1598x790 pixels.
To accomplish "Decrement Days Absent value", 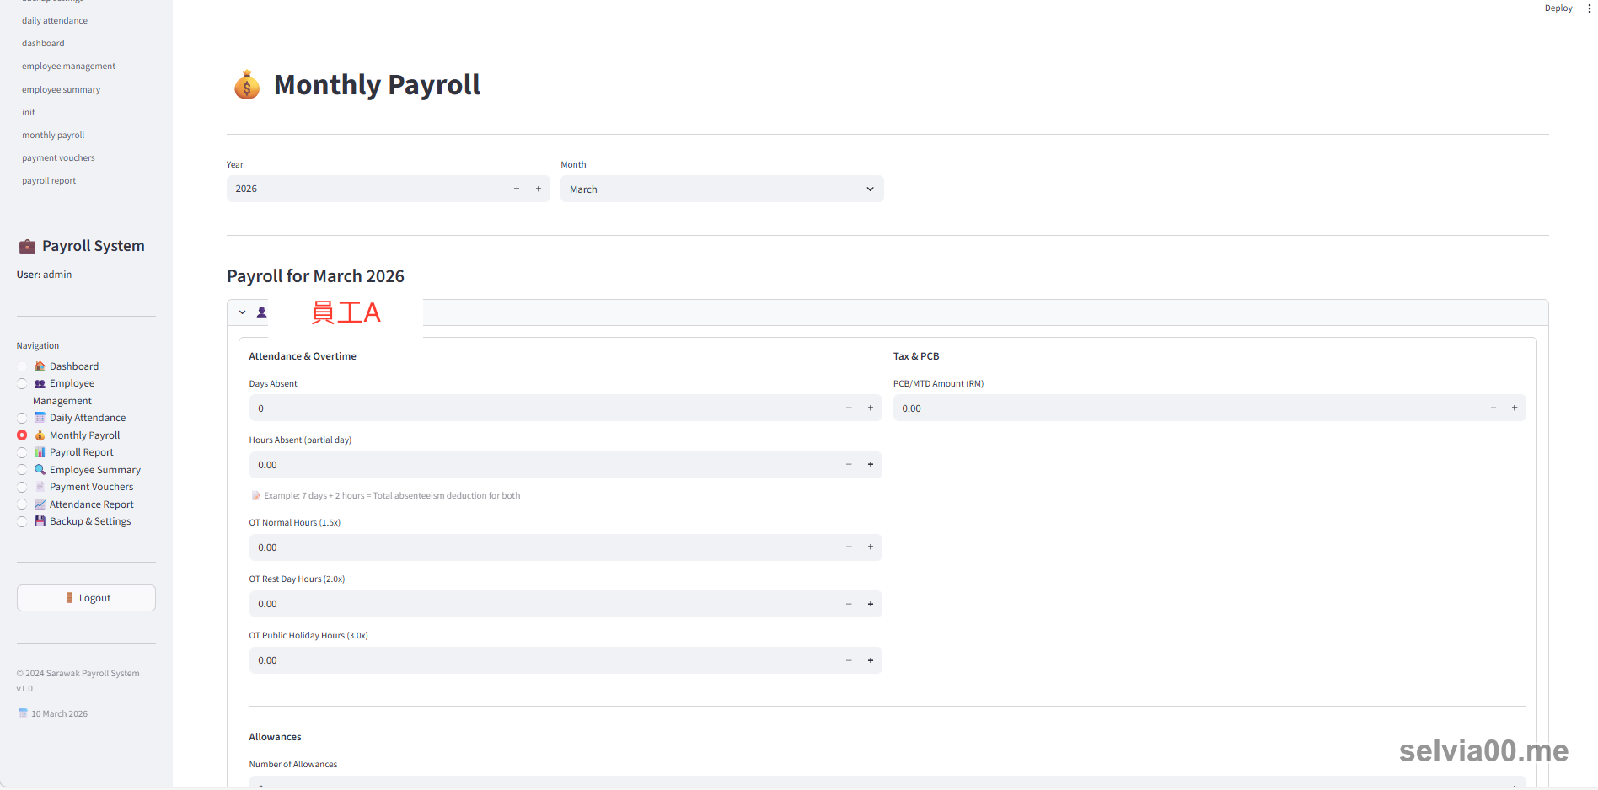I will (x=849, y=408).
